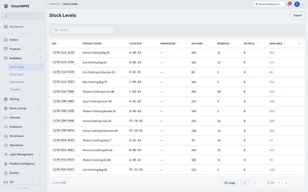The width and height of the screenshot is (308, 192).
Task: Expand the Slotting menu chevron
Action: tap(40, 99)
